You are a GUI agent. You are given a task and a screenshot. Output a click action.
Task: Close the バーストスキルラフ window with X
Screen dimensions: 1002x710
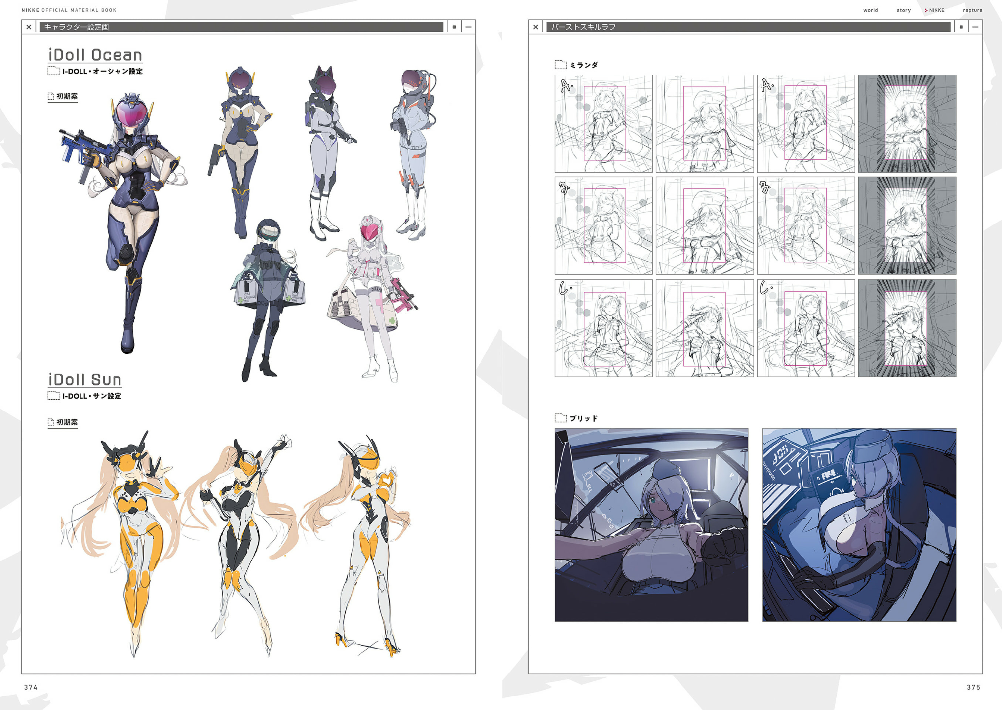[536, 27]
